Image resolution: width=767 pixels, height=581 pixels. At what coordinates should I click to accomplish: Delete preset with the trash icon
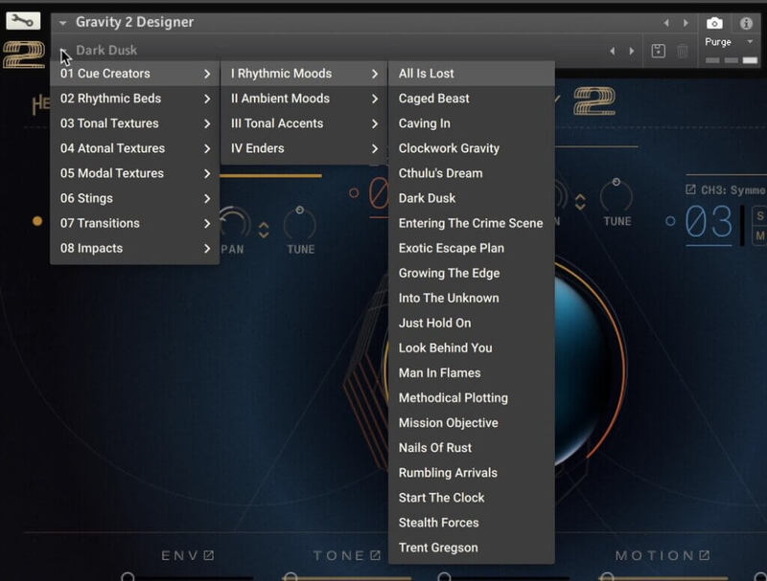tap(683, 51)
